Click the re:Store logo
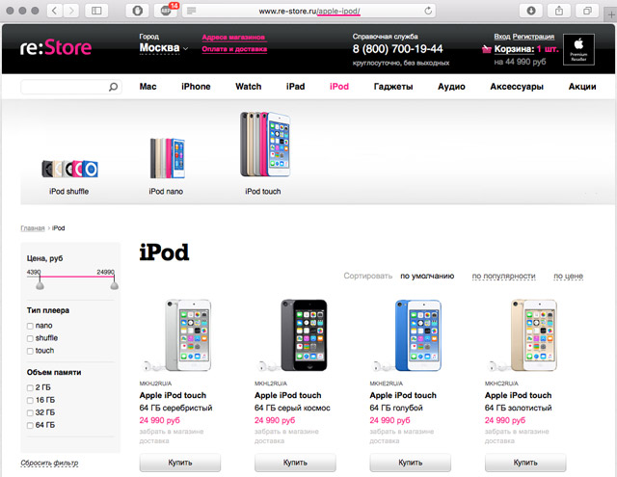Screen dimensions: 617x477 [x=56, y=47]
